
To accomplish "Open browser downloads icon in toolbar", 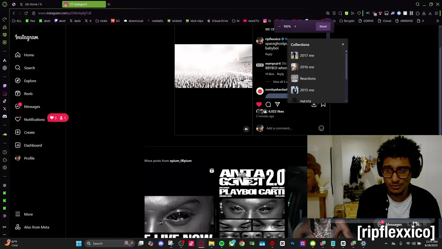I will pos(430,13).
